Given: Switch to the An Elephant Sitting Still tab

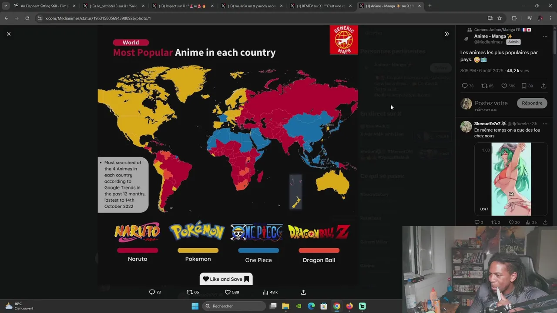Looking at the screenshot, I should [44, 6].
